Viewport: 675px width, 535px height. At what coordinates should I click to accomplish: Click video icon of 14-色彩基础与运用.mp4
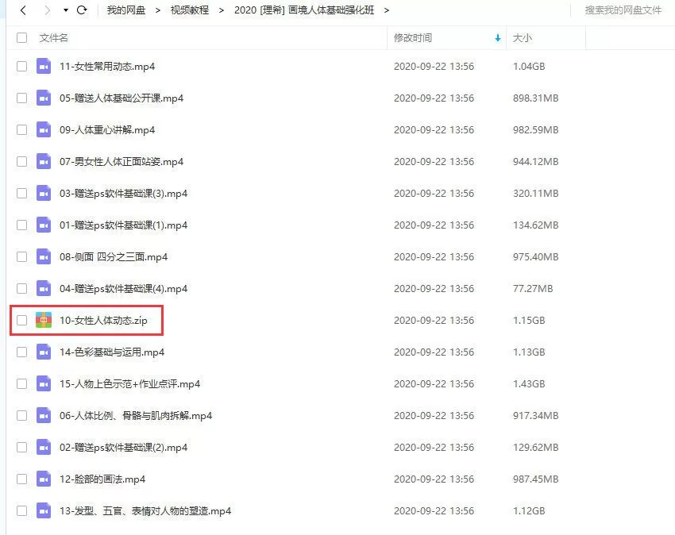click(44, 352)
